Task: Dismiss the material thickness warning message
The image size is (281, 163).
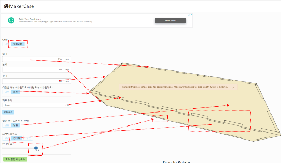Action: tap(233, 88)
